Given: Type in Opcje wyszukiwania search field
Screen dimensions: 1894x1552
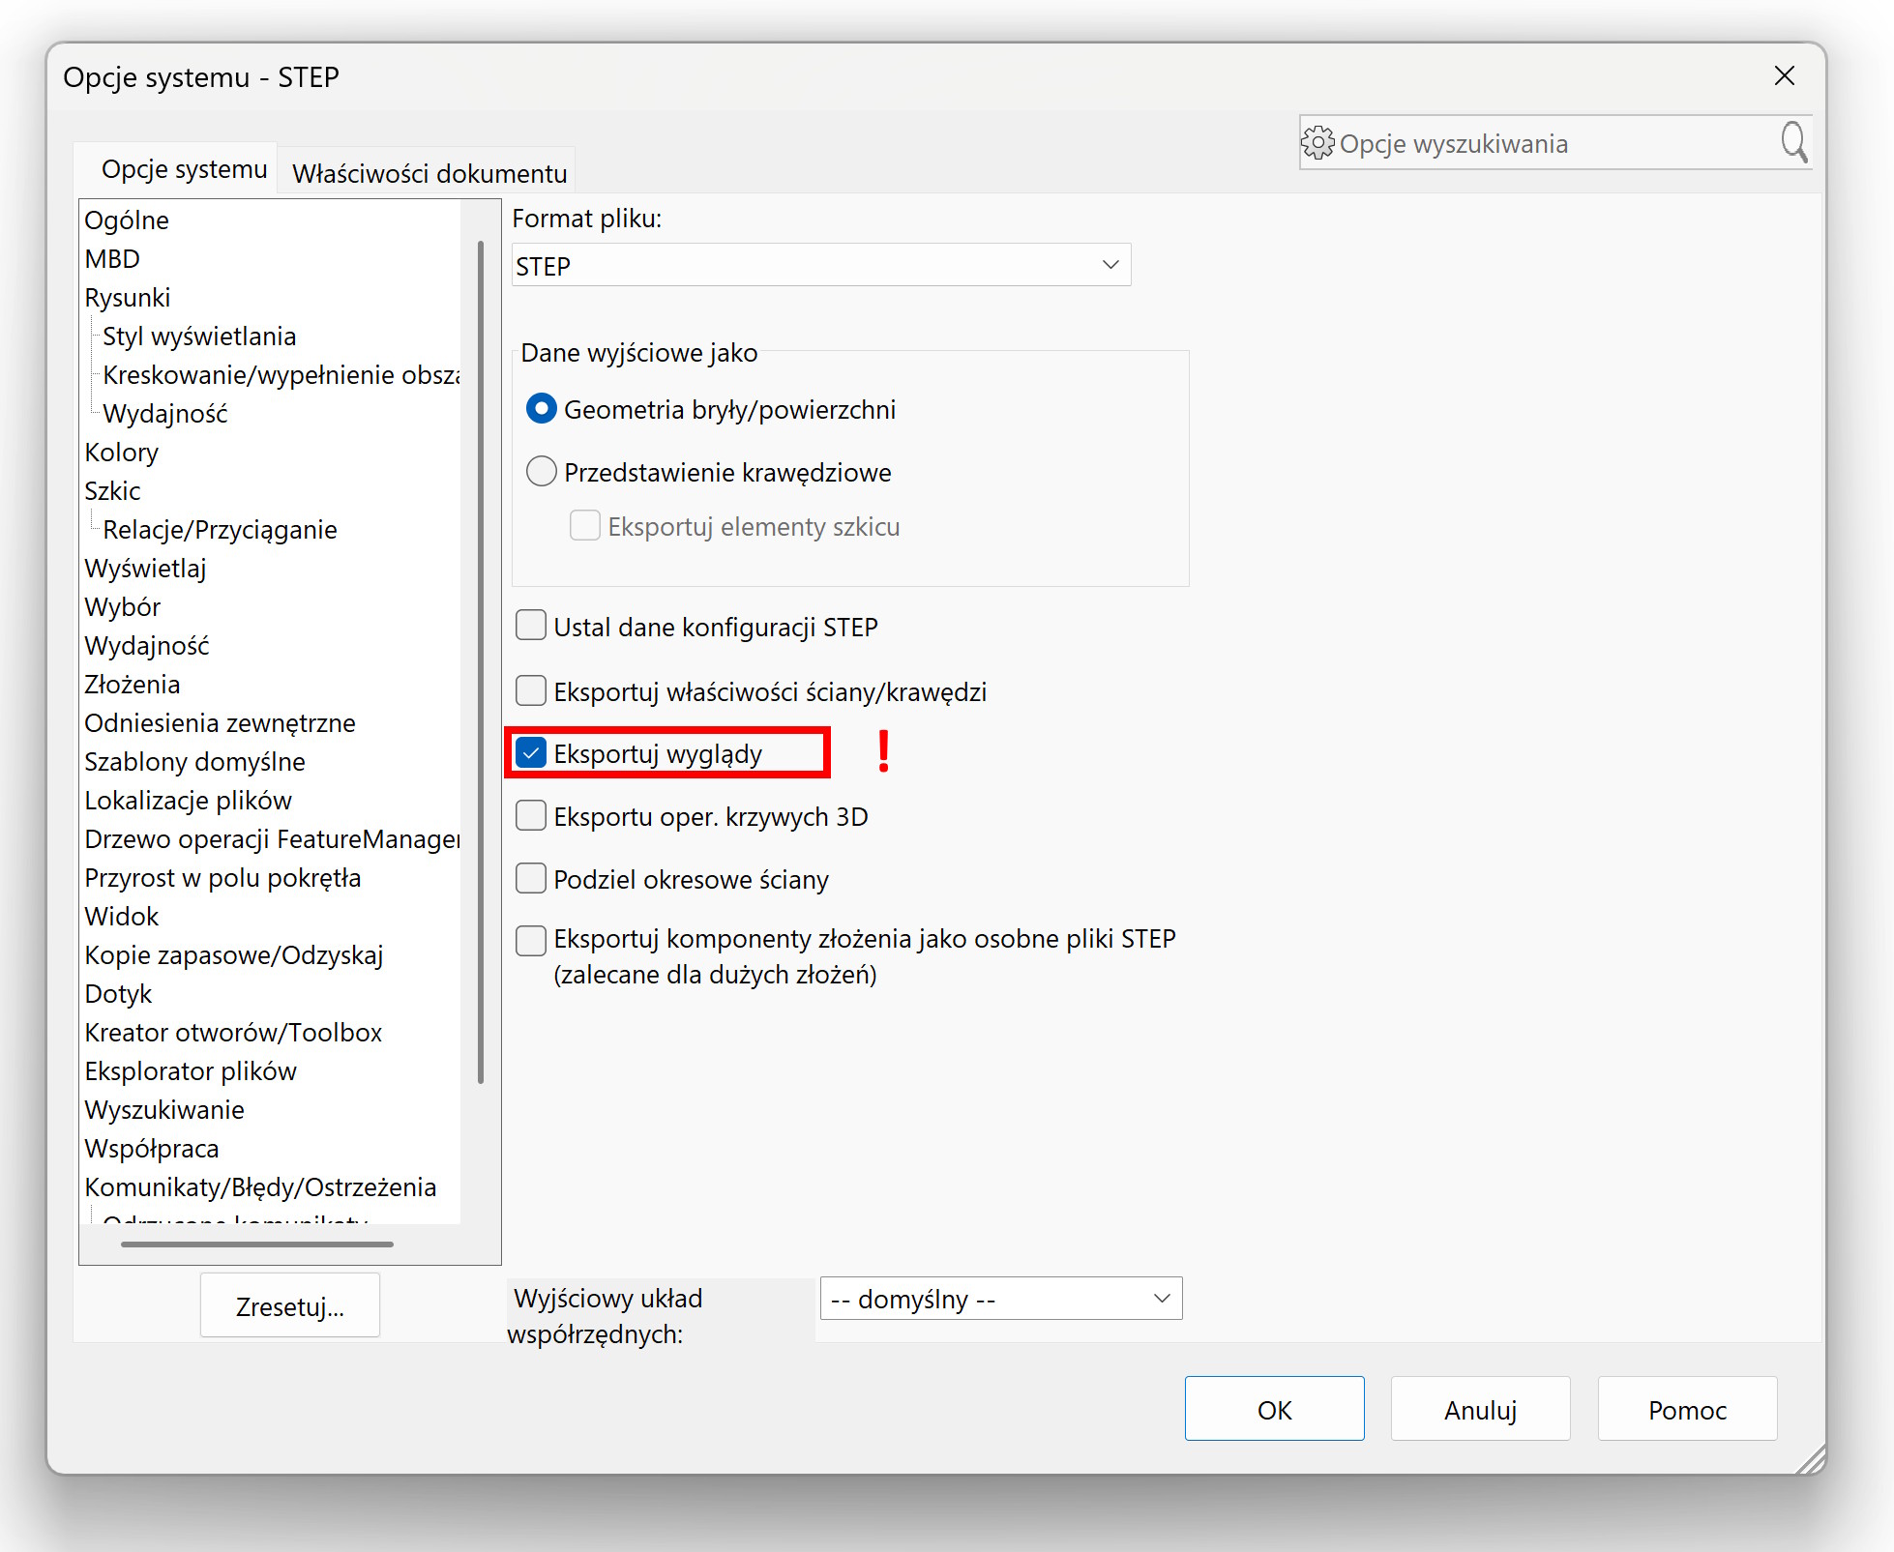Looking at the screenshot, I should click(x=1548, y=143).
